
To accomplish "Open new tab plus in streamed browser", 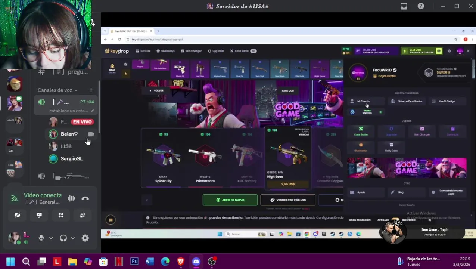I will point(158,31).
